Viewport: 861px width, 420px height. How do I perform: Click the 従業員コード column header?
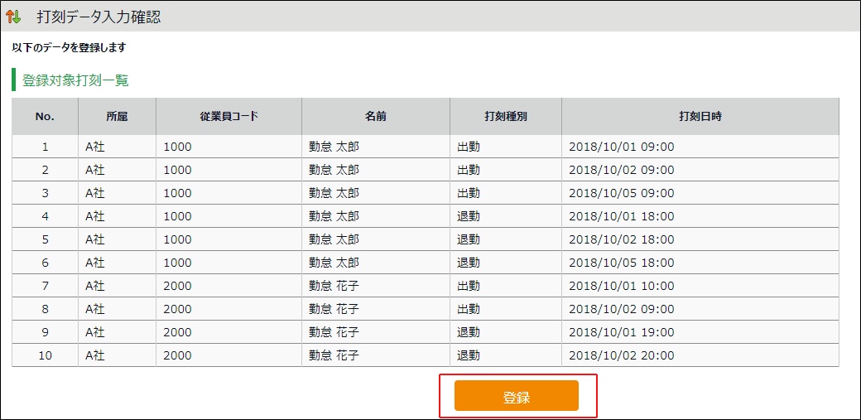(228, 117)
